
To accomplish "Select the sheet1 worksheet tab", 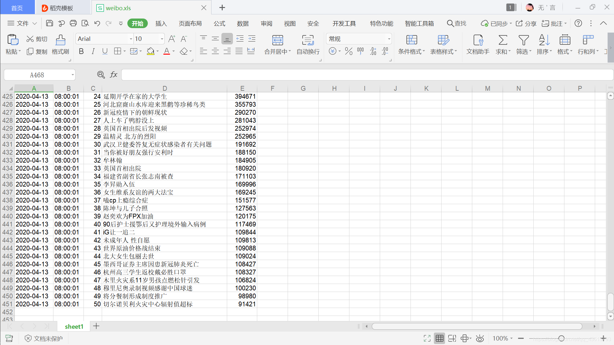I will (x=74, y=326).
